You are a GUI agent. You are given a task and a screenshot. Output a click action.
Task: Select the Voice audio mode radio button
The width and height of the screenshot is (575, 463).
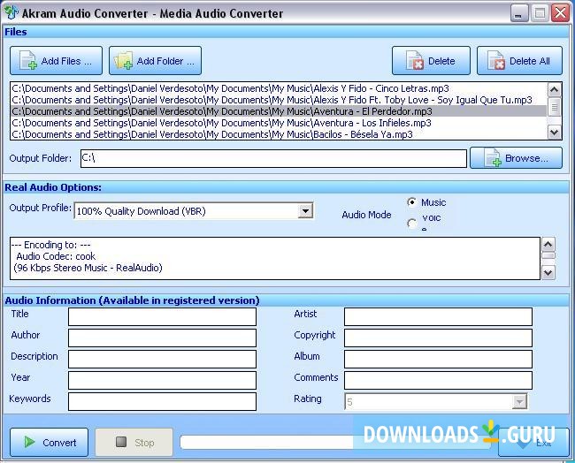pos(412,223)
